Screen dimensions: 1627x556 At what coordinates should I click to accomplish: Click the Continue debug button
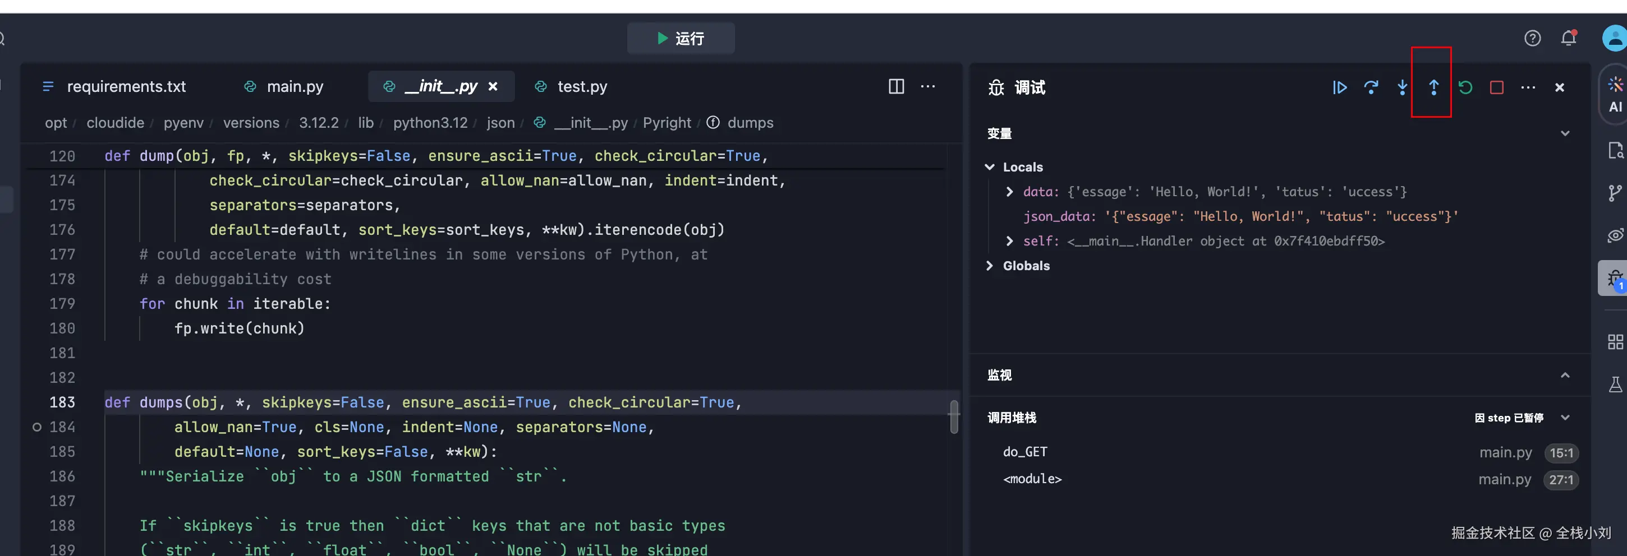tap(1340, 87)
